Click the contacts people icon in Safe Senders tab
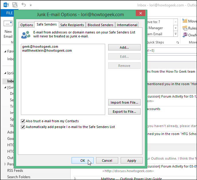The width and height of the screenshot is (197, 180). 26,35
